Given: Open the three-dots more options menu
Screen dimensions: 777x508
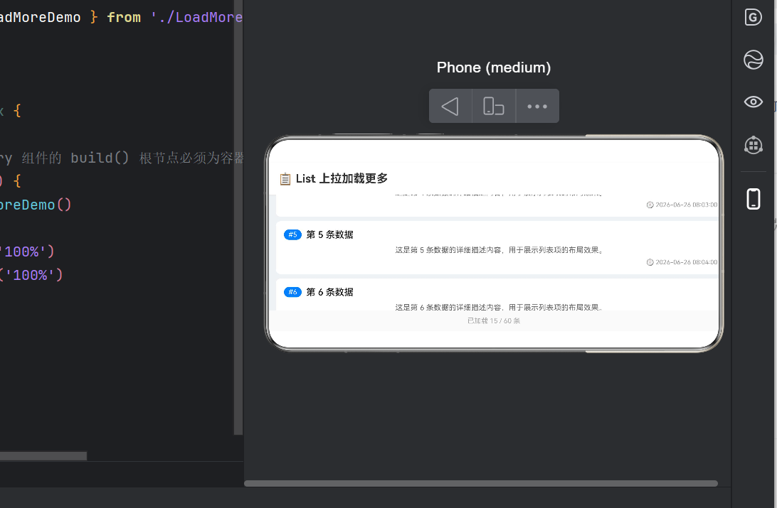Looking at the screenshot, I should click(x=537, y=107).
